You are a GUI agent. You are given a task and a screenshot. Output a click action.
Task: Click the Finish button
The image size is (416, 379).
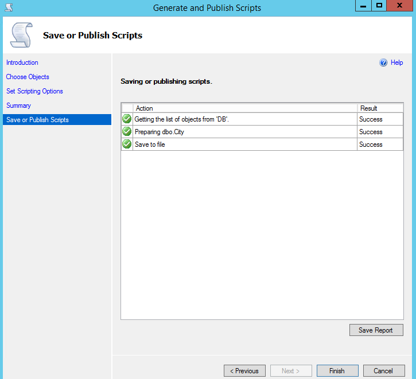point(337,371)
